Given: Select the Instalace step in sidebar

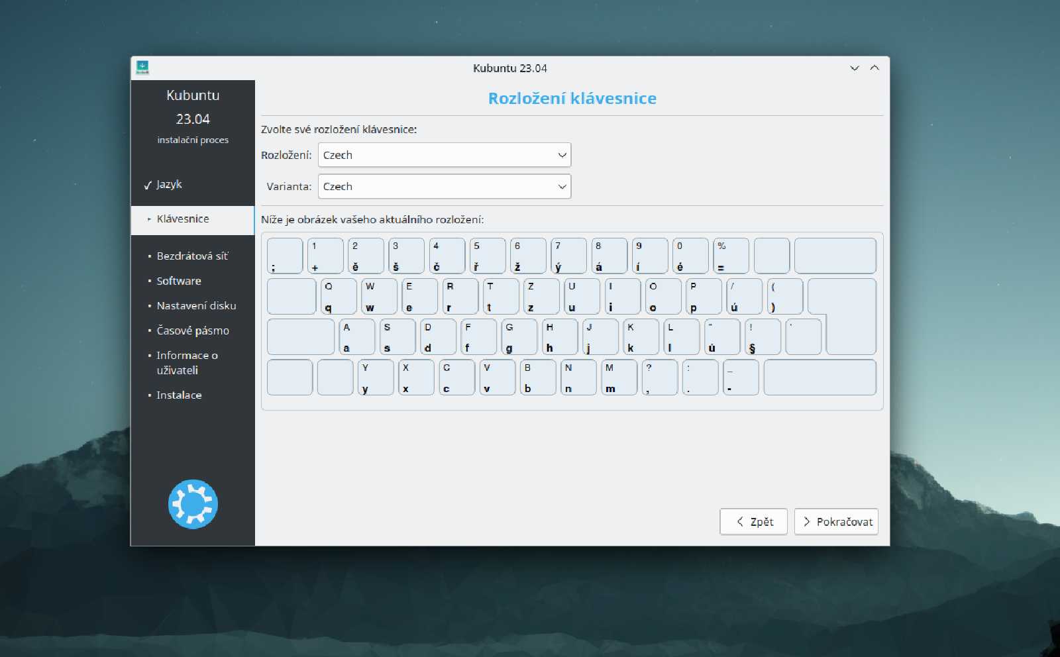Looking at the screenshot, I should [179, 395].
